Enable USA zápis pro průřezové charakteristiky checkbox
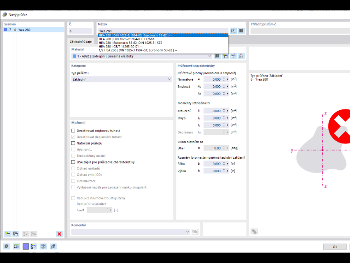 pyautogui.click(x=73, y=162)
